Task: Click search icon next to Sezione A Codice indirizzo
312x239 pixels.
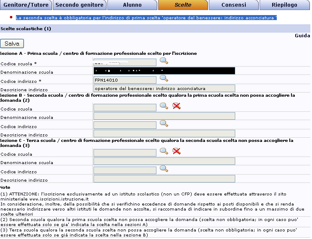Action: (164, 78)
